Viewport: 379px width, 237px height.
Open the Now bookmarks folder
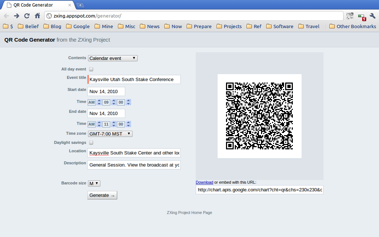[x=173, y=26]
